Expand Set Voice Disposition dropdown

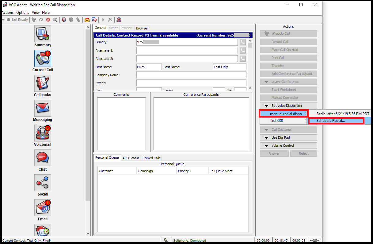pos(288,106)
